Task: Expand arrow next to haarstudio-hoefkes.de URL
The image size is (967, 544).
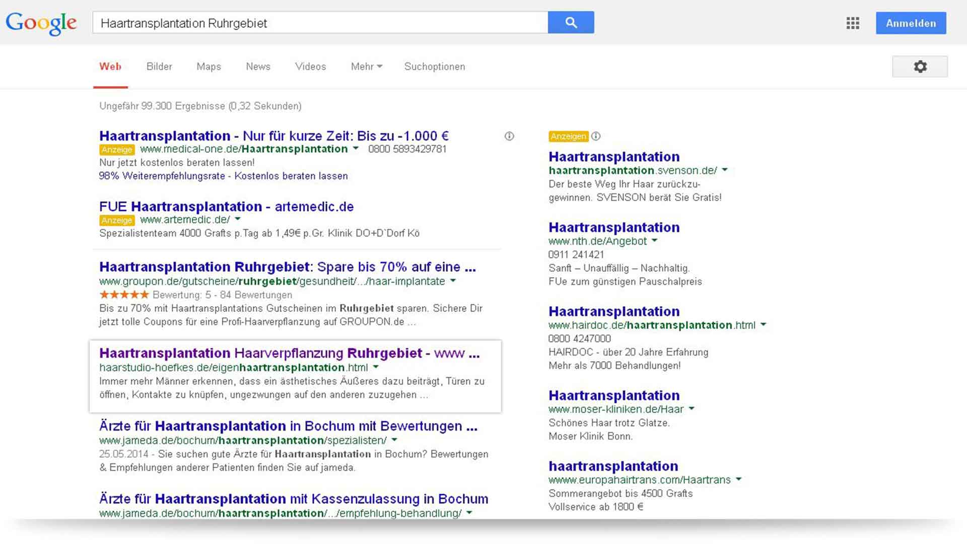Action: point(376,367)
